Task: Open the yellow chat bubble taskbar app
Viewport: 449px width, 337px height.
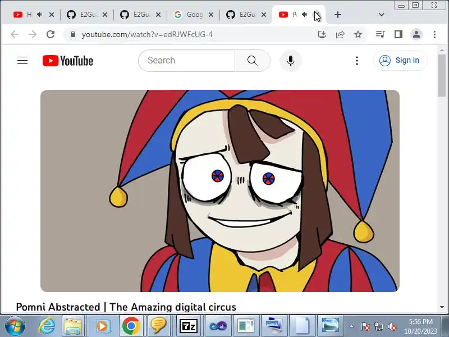Action: 158,326
